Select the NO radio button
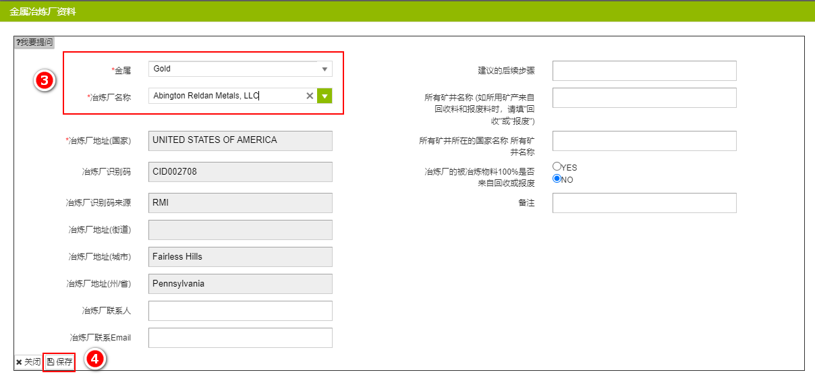Image resolution: width=815 pixels, height=383 pixels. click(557, 179)
